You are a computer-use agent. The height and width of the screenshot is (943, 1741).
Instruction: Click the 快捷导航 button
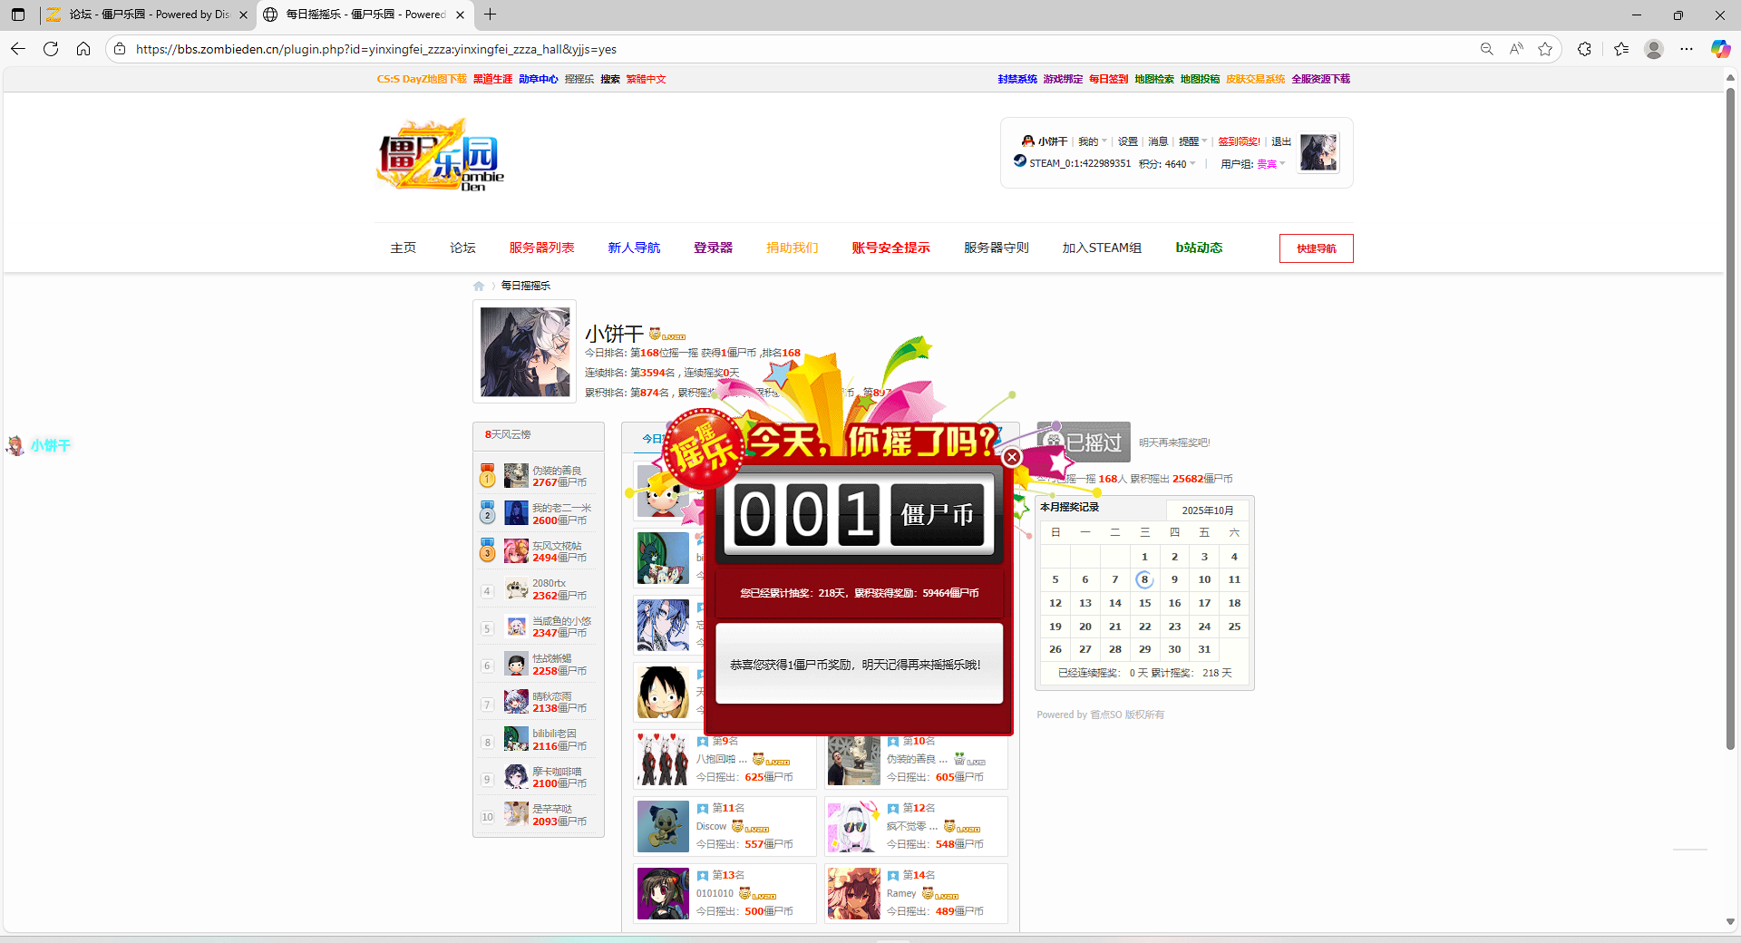point(1316,248)
